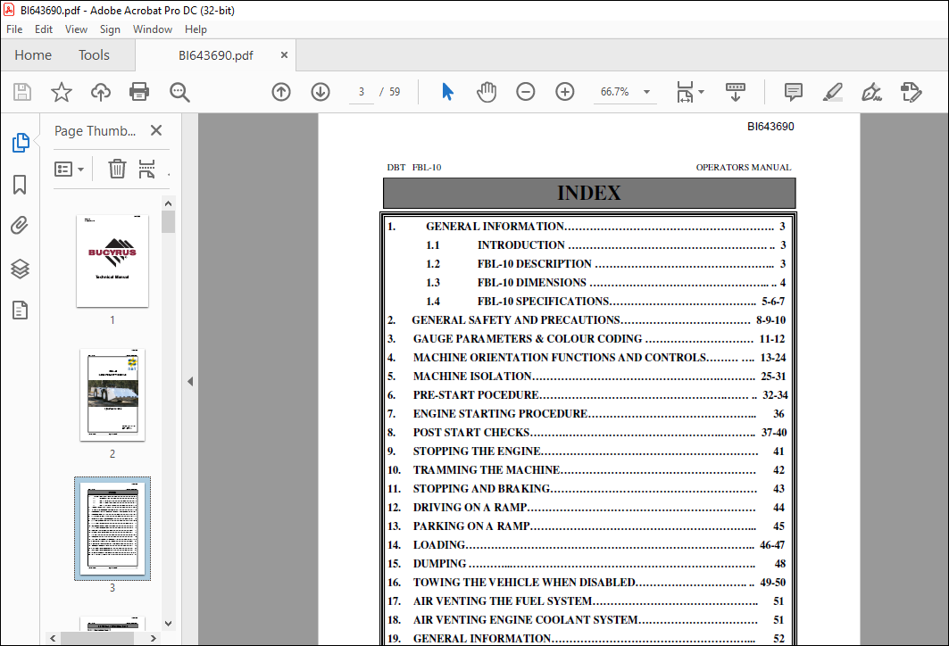Open the Help menu
This screenshot has height=646, width=949.
[196, 29]
